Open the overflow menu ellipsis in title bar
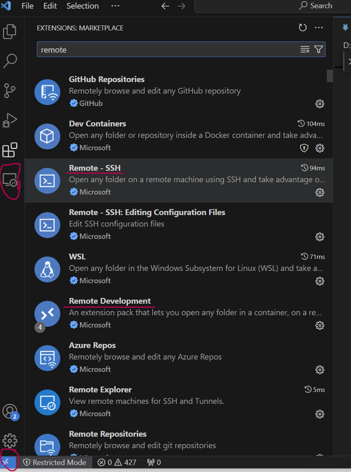 tap(115, 6)
